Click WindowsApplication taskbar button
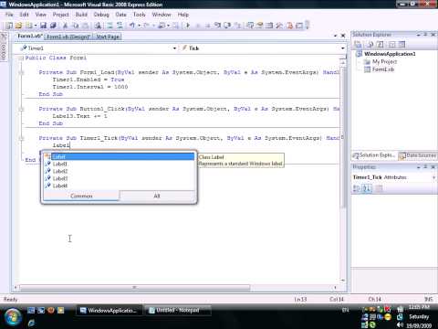This screenshot has height=329, width=438. 109,311
